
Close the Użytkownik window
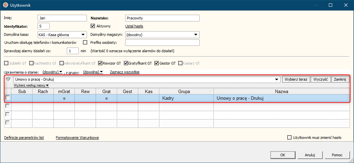click(x=346, y=5)
